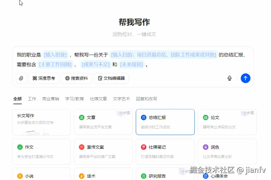
Task: Click the green 研究报告 icon
Action: 144,176
